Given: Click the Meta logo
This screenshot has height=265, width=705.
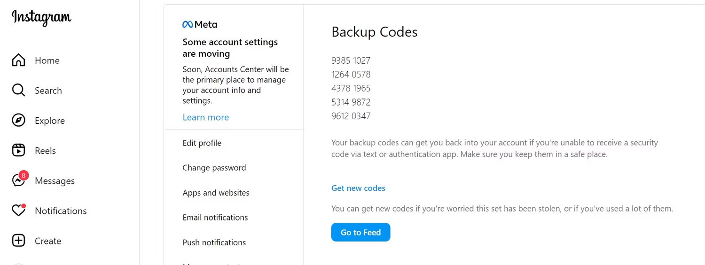Looking at the screenshot, I should pos(200,24).
